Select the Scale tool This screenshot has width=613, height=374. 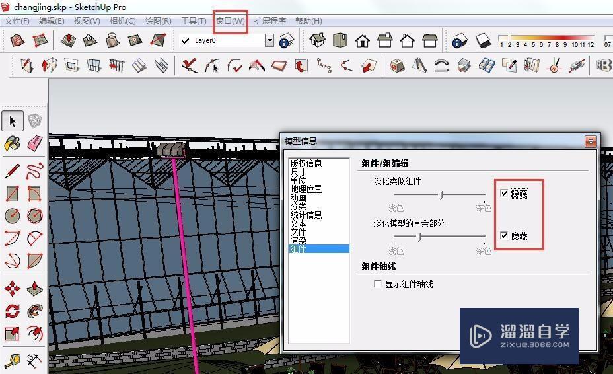pyautogui.click(x=13, y=334)
